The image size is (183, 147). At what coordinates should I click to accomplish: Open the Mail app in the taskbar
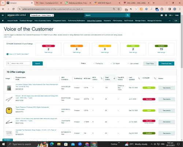[73, 144]
